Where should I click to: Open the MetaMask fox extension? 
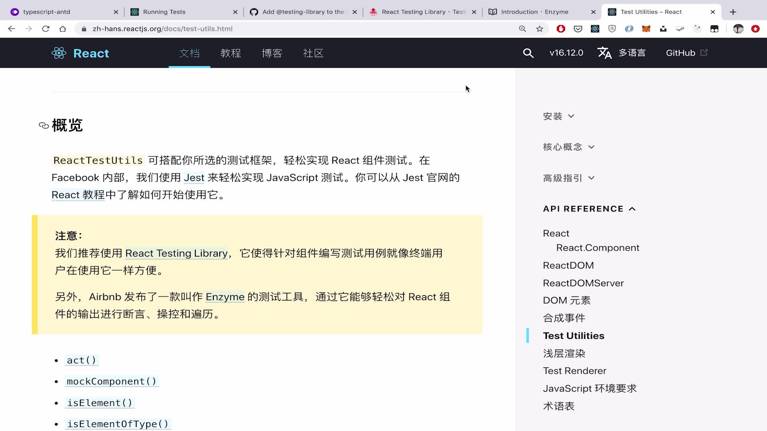coord(646,28)
